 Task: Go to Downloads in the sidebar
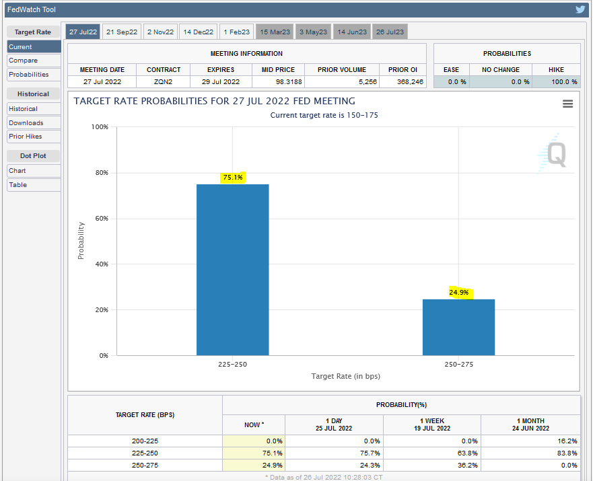click(34, 123)
